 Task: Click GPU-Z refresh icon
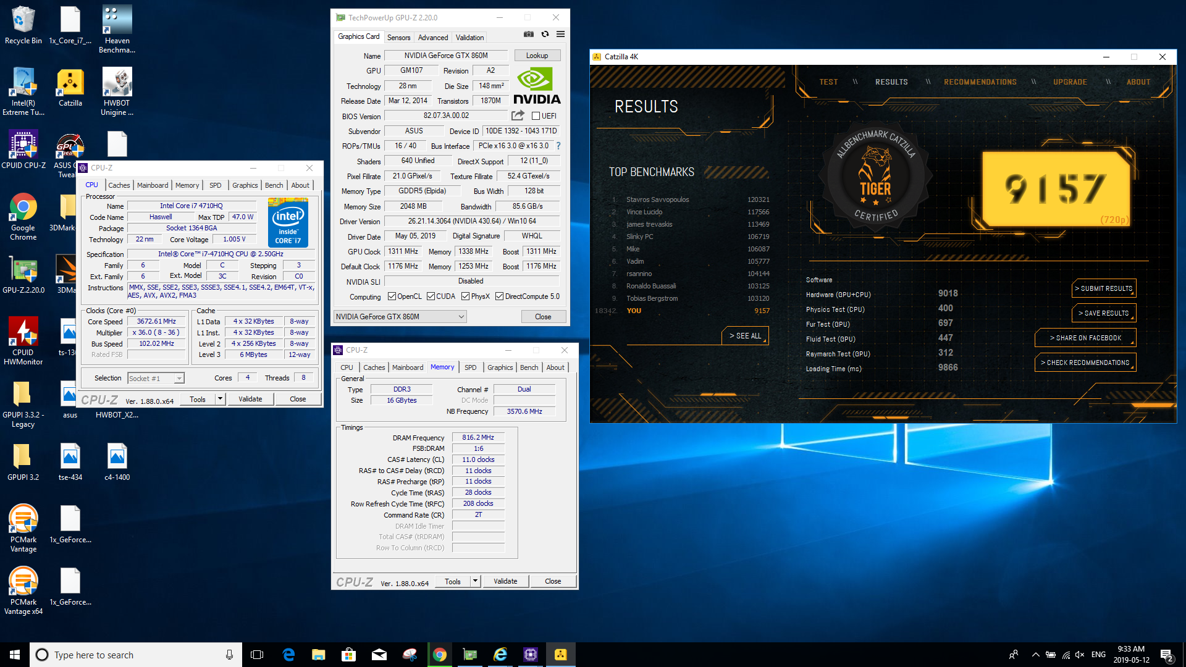(x=545, y=35)
